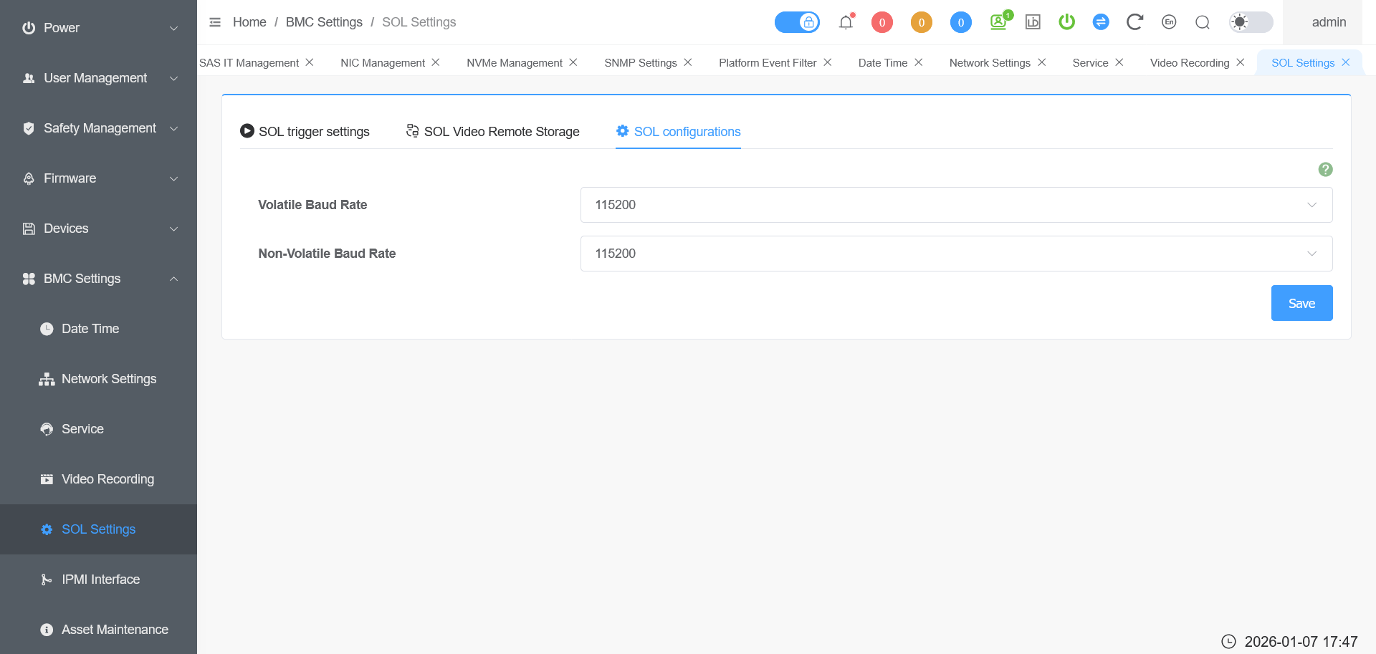The width and height of the screenshot is (1376, 654).
Task: Click Home in the breadcrumb
Action: 249,22
